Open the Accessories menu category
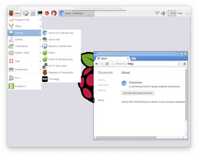The height and width of the screenshot is (156, 198). click(25, 46)
